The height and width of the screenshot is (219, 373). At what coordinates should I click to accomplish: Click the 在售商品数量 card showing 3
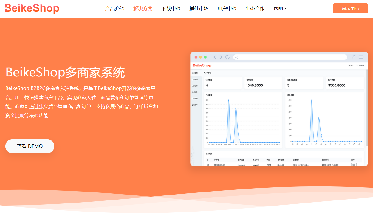pos(304,83)
